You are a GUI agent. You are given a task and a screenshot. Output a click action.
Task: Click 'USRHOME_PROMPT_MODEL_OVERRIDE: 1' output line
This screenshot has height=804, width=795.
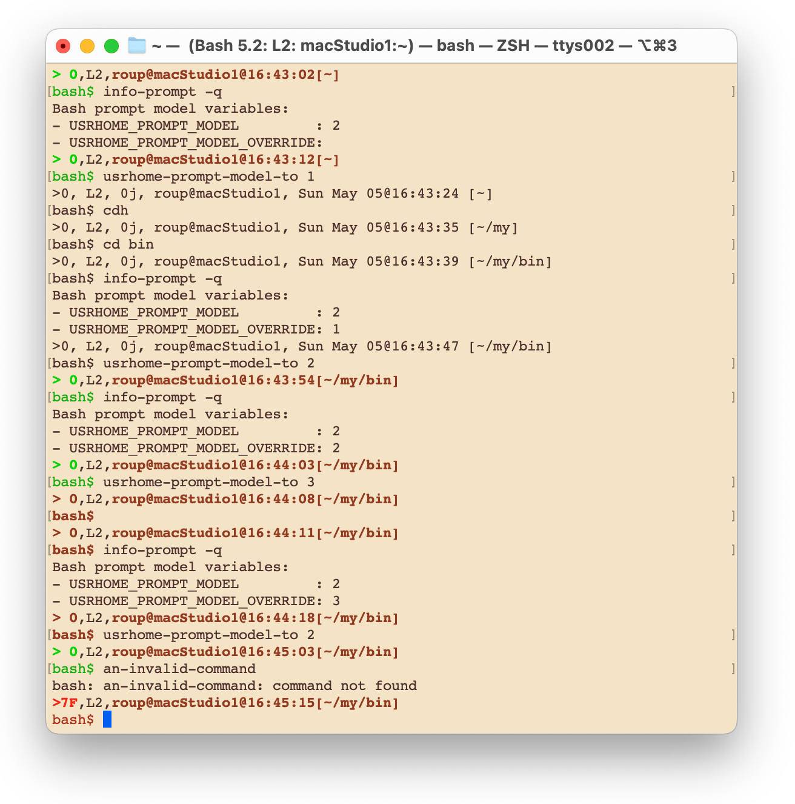[196, 329]
